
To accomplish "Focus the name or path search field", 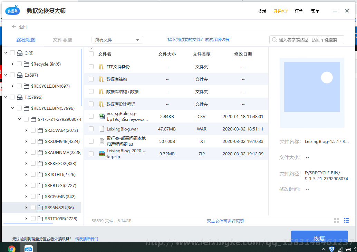I will (x=307, y=40).
